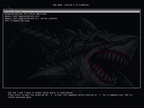Choose Memory test with serial console entry
The width and height of the screenshot is (144, 108).
tap(31, 19)
